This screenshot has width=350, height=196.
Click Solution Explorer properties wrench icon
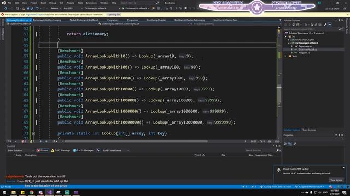(325, 24)
